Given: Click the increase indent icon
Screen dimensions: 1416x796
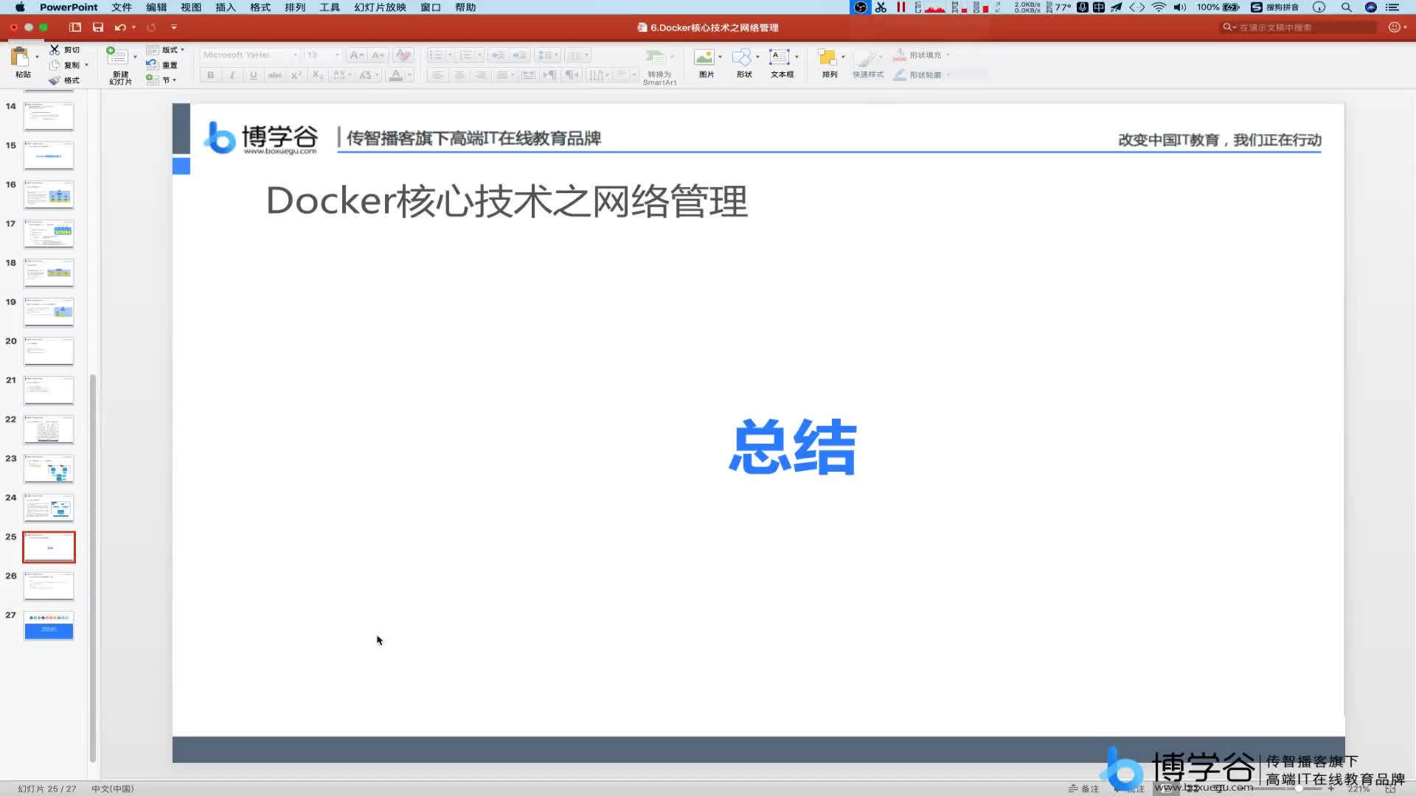Looking at the screenshot, I should click(520, 55).
